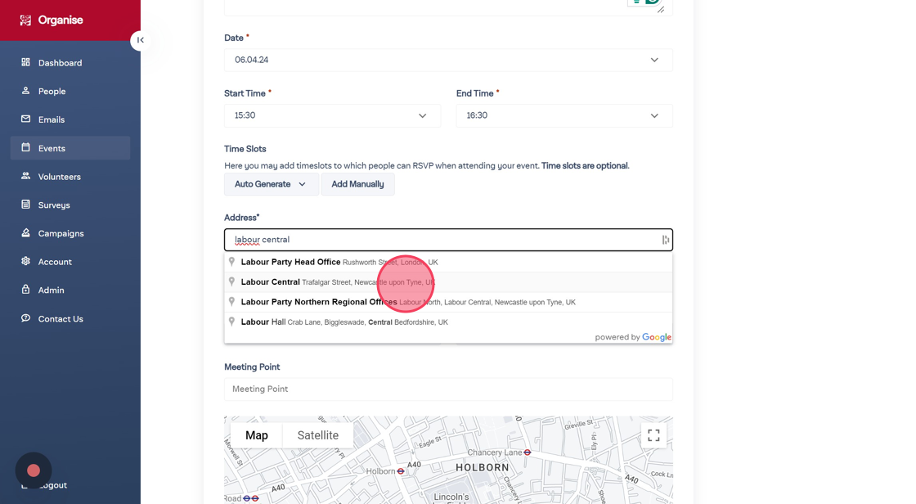Click the Organise brand name

61,20
